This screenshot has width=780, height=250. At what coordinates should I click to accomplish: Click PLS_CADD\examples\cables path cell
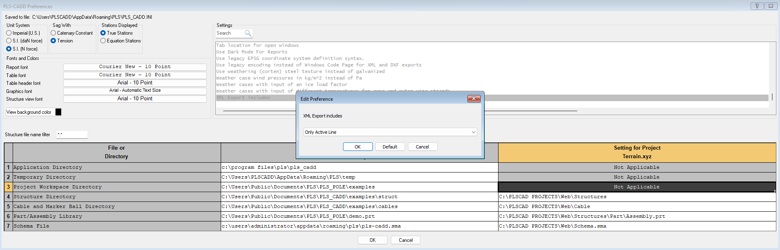pyautogui.click(x=359, y=206)
